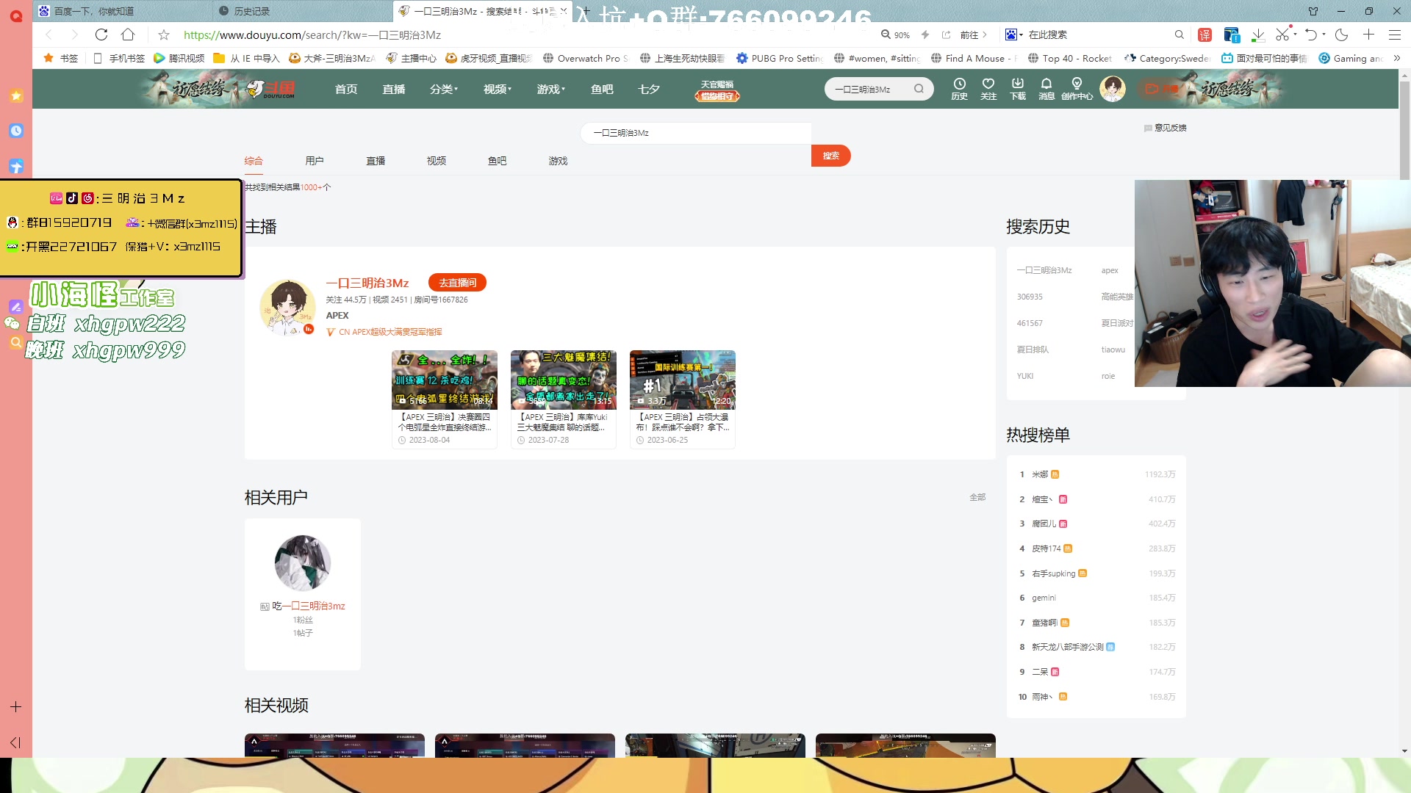The image size is (1411, 793).
Task: Click search history item tiaowu
Action: point(1113,350)
